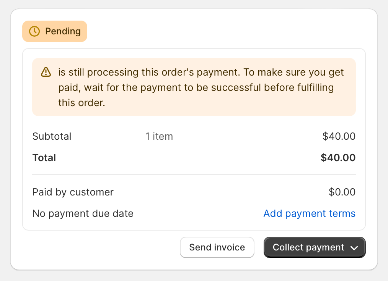Click the Collect payment button label
Screen dimensions: 388x281
tap(308, 247)
